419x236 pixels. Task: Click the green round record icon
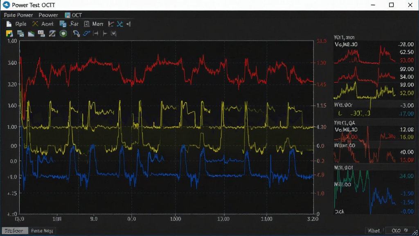(63, 34)
